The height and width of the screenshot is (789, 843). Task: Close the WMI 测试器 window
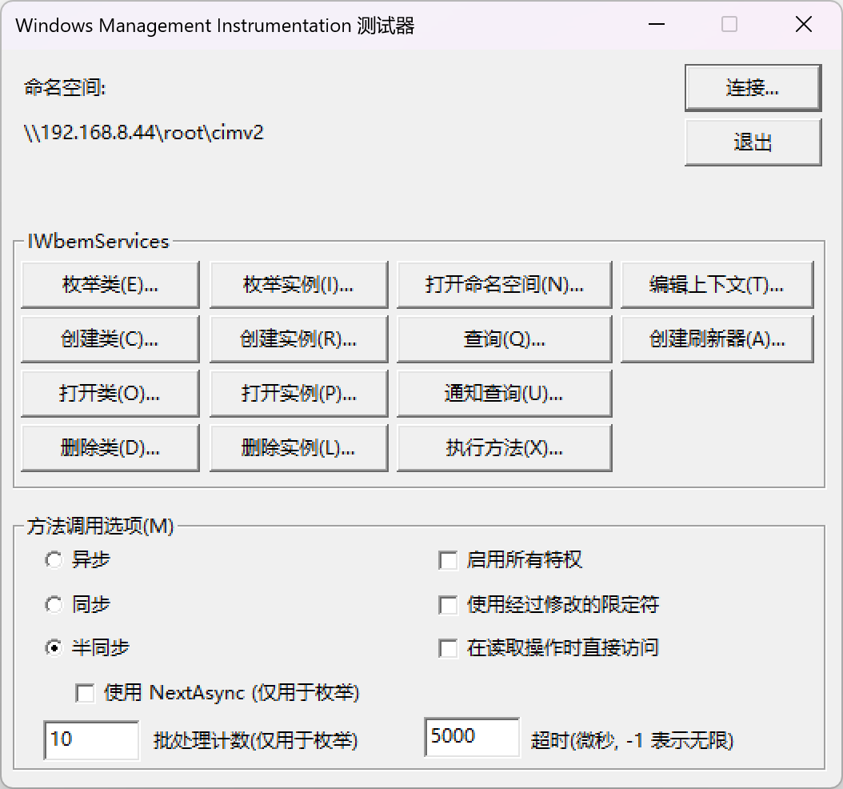tap(804, 24)
